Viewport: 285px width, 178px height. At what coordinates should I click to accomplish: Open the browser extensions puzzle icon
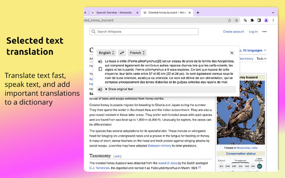click(x=252, y=20)
